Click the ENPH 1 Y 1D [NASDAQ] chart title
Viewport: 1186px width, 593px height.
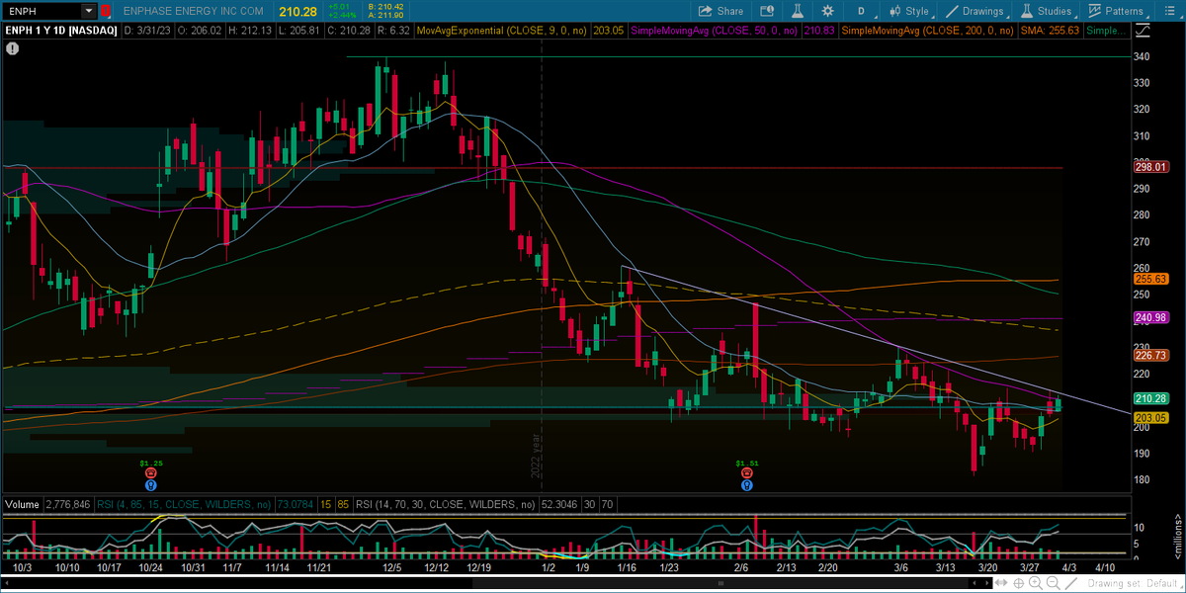[x=60, y=31]
